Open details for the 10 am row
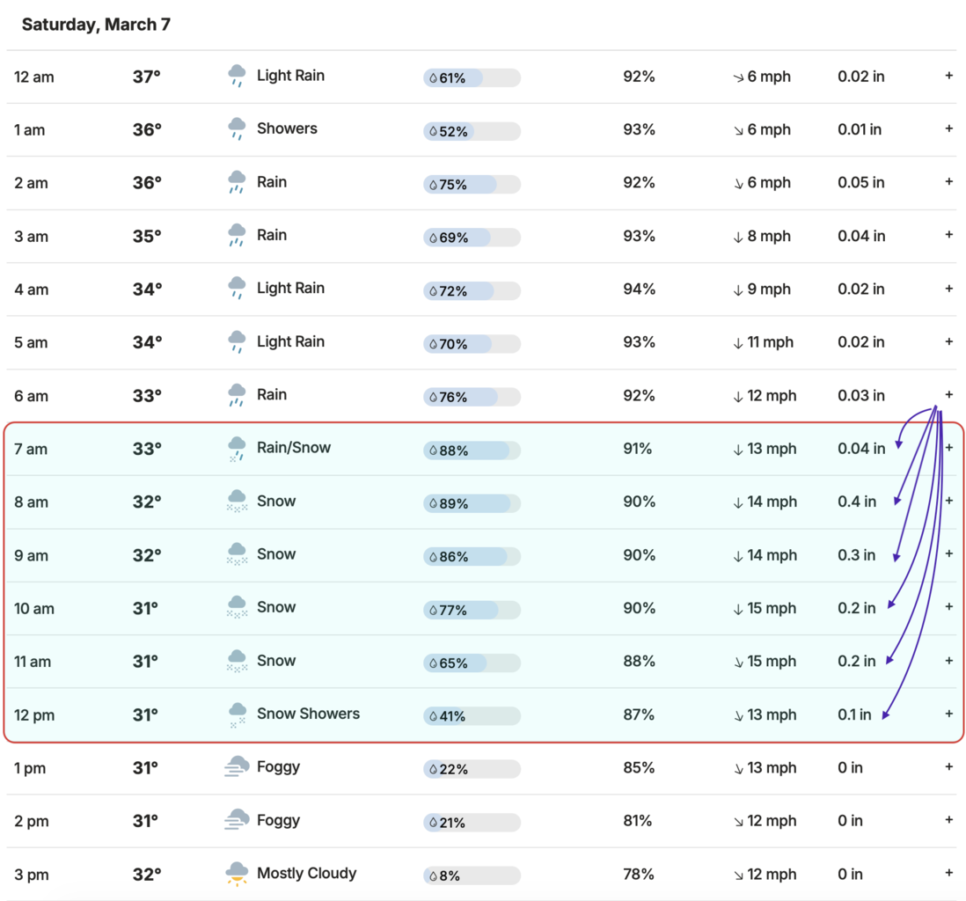Screen dimensions: 966x901 coord(948,607)
